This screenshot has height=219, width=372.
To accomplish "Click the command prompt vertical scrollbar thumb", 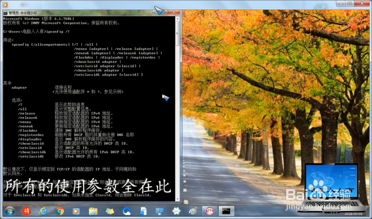I will pyautogui.click(x=177, y=33).
